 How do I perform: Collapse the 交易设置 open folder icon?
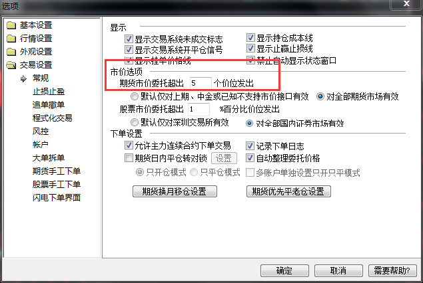click(x=11, y=65)
